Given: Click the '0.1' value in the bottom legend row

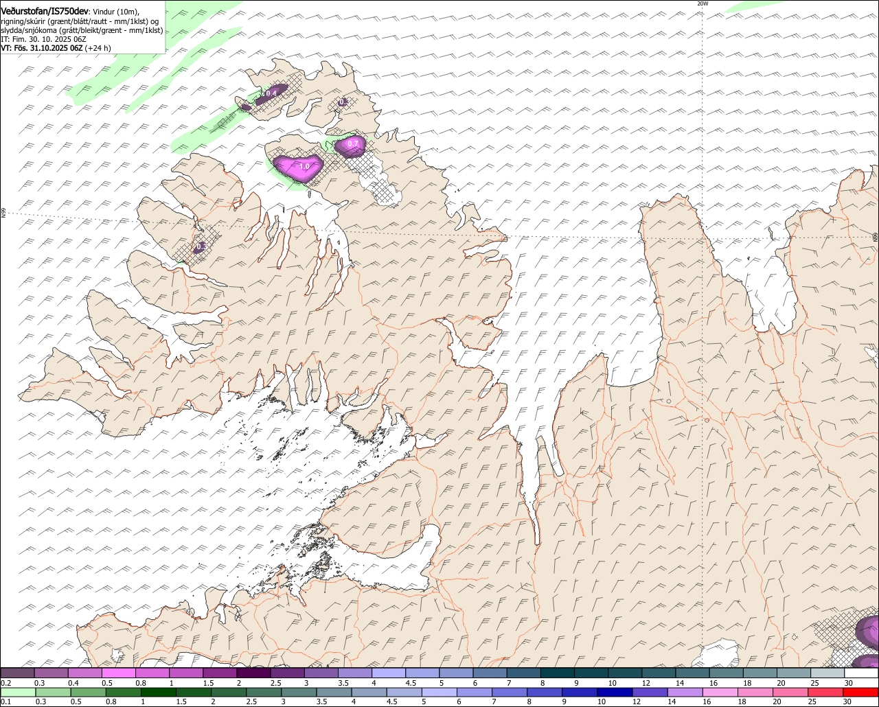Looking at the screenshot, I should [x=6, y=702].
